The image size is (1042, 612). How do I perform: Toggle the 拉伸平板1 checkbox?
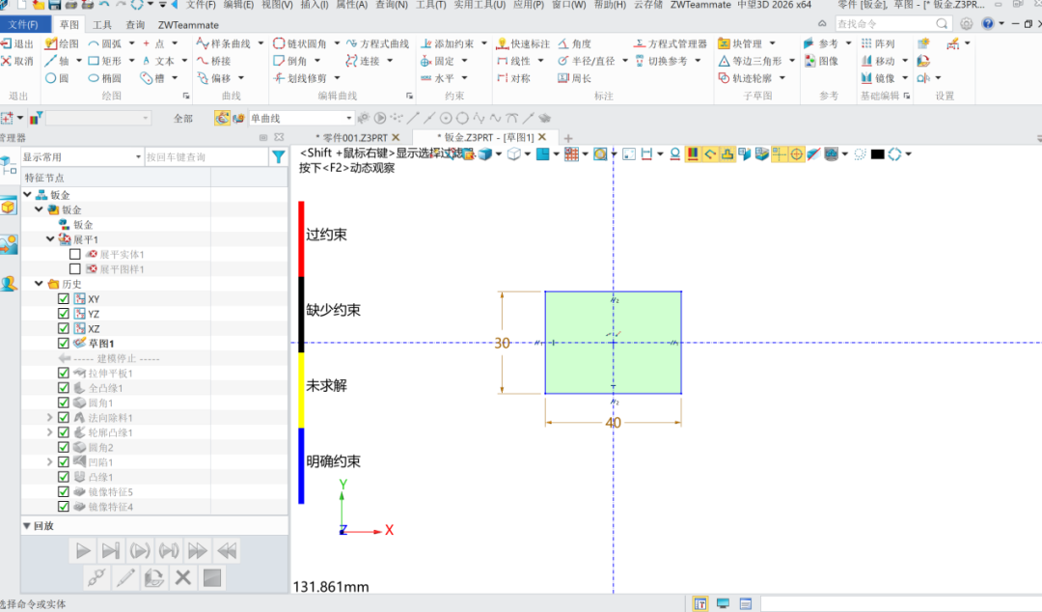[64, 373]
